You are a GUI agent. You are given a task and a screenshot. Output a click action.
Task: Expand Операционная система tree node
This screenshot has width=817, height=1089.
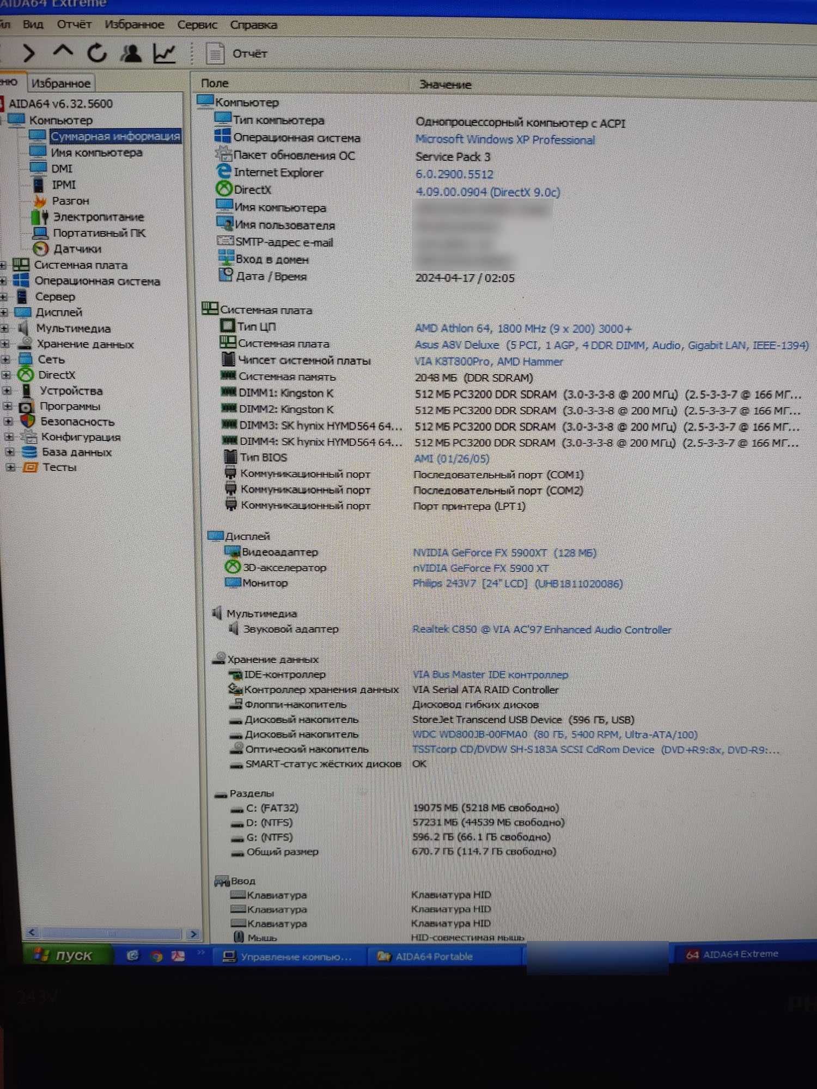[3, 281]
